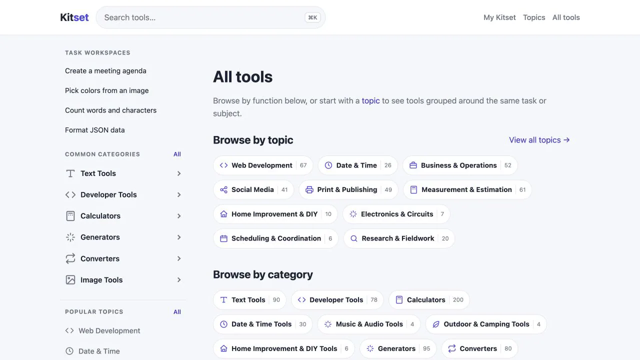Click the Generators chip count 95

tap(426, 348)
